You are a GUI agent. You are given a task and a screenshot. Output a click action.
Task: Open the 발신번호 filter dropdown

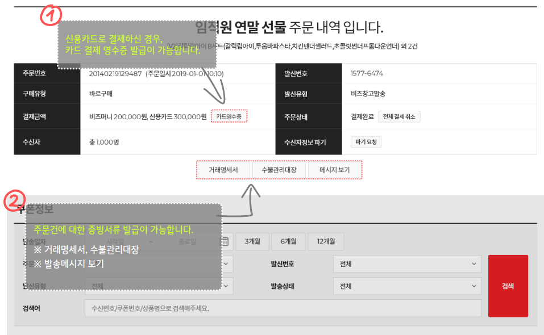coord(408,264)
